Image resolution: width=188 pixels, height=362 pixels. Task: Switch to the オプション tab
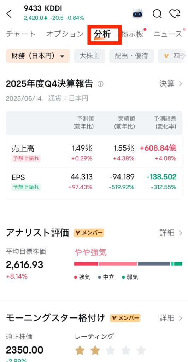click(65, 34)
